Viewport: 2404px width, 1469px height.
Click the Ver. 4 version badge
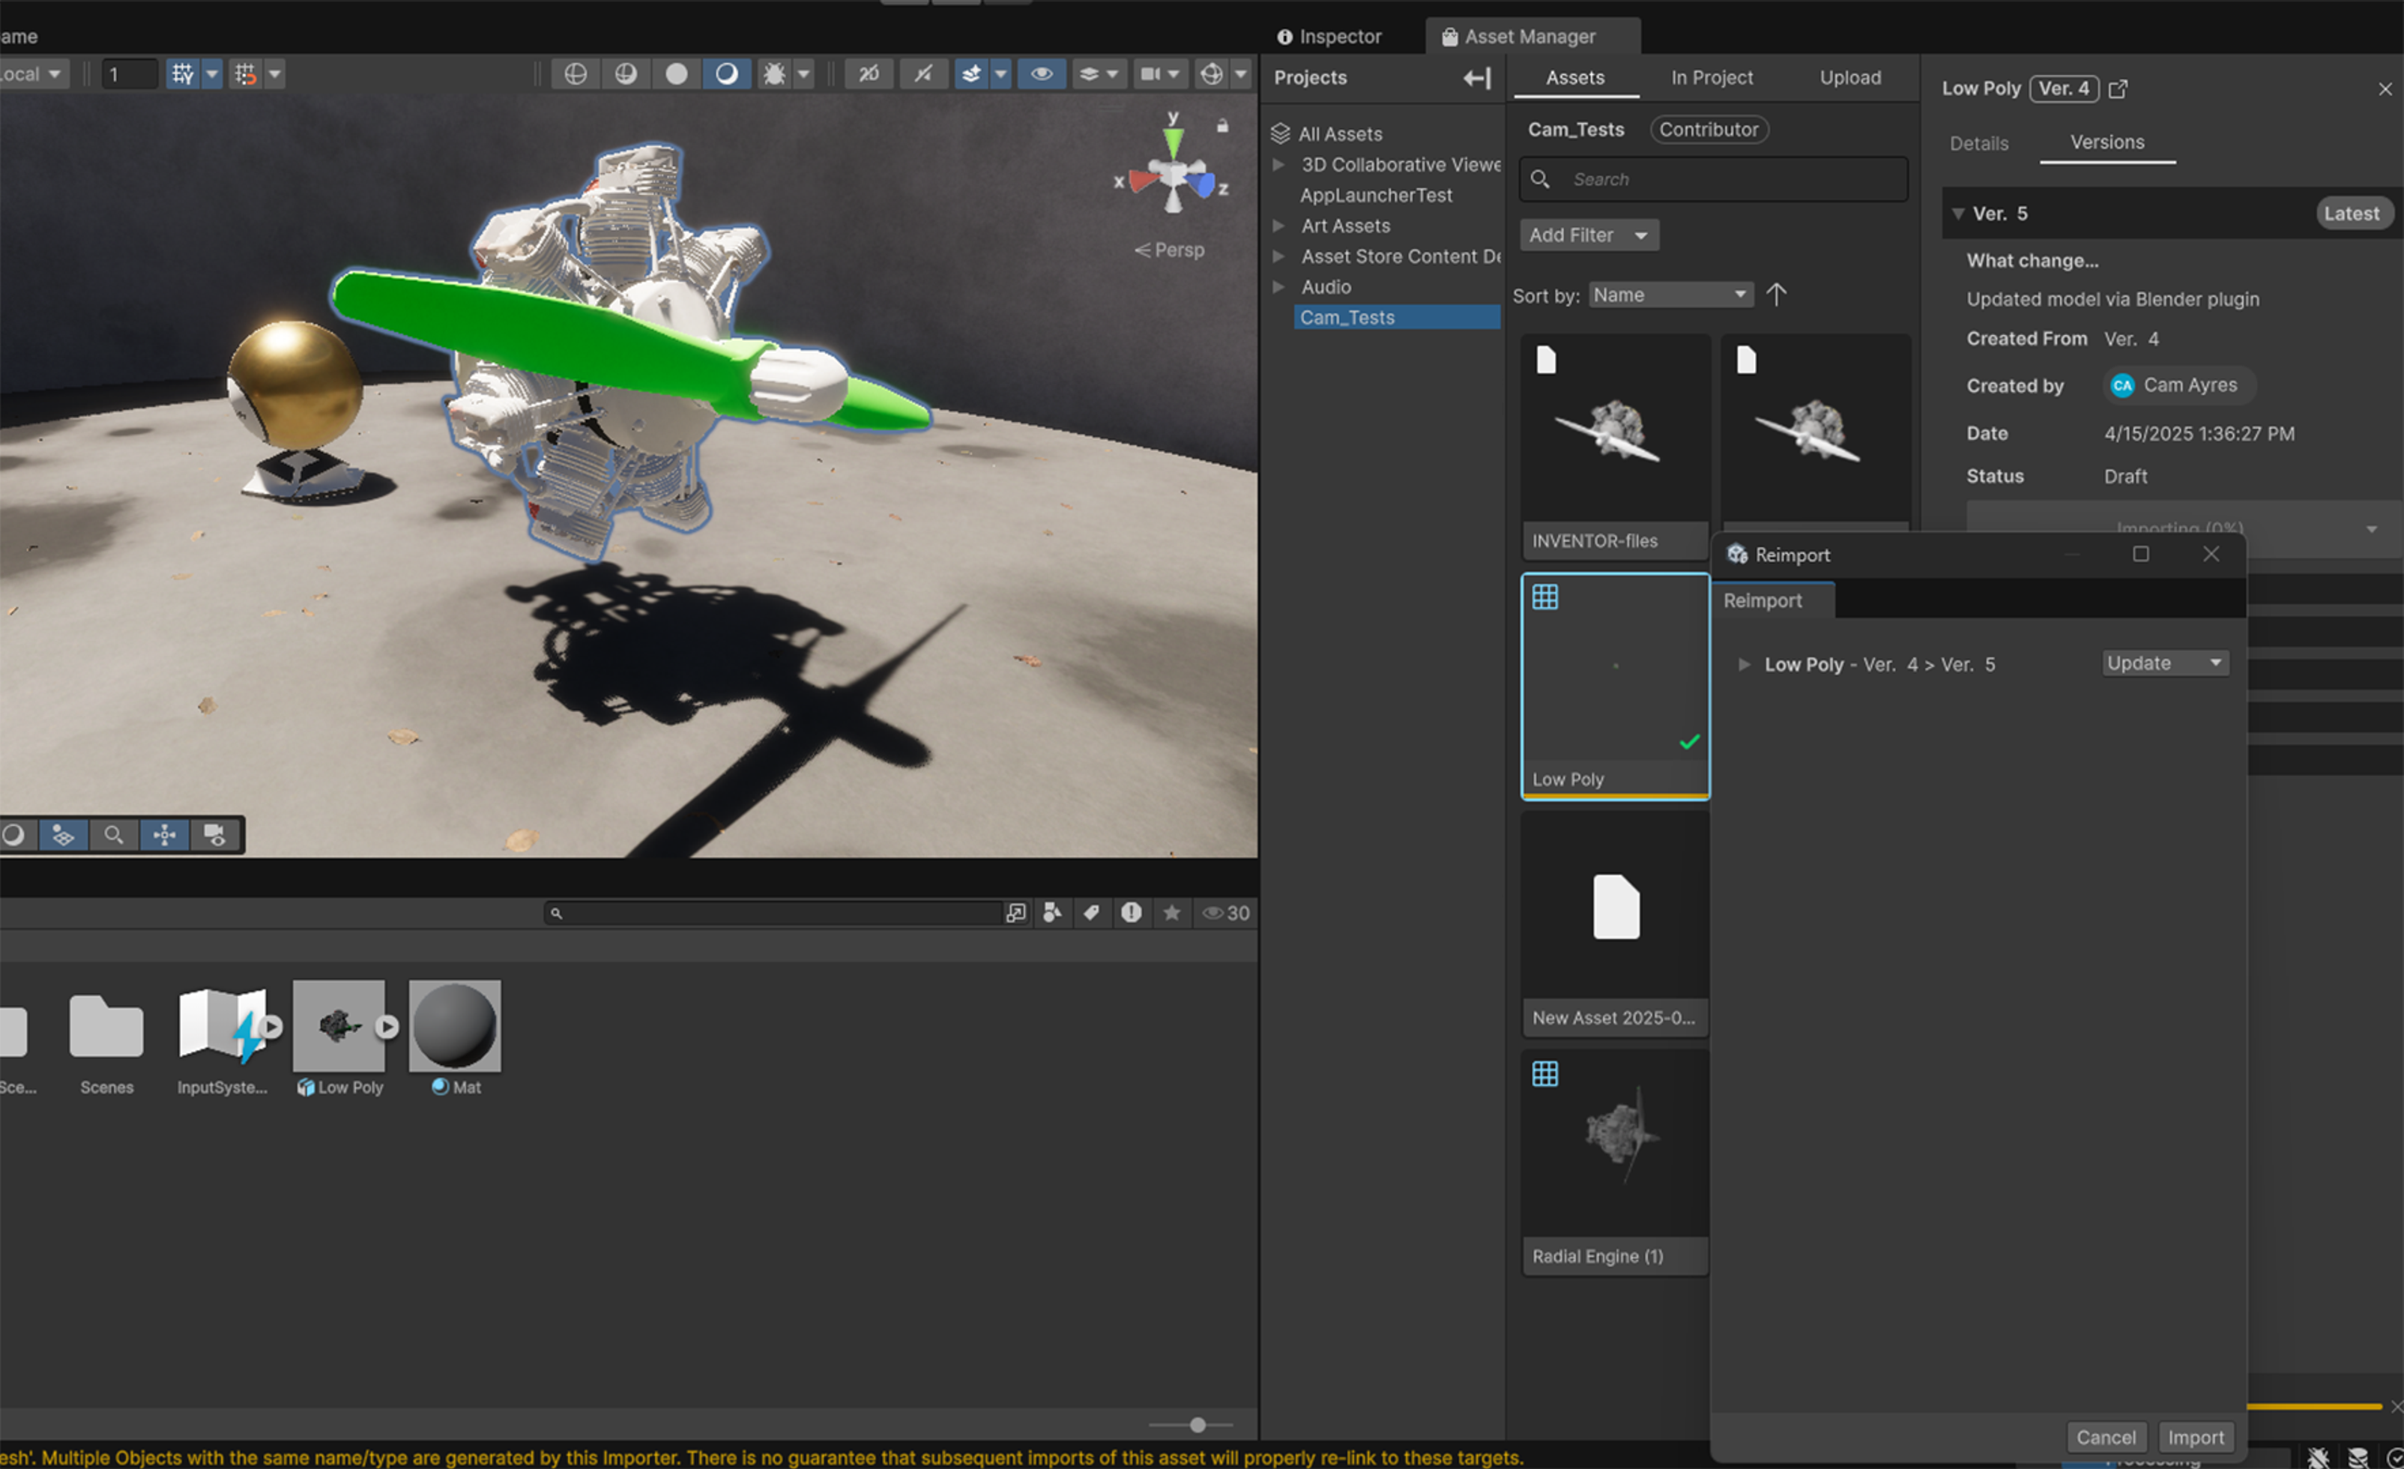(2065, 89)
